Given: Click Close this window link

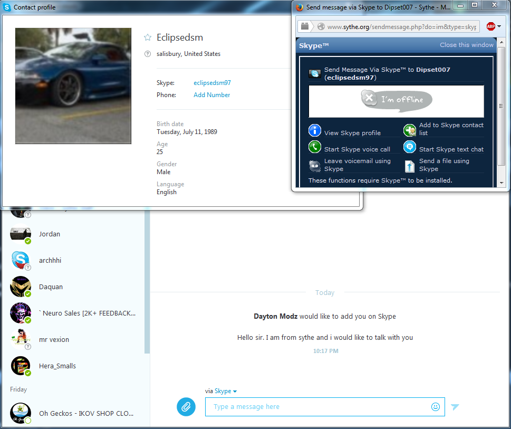Looking at the screenshot, I should point(467,45).
